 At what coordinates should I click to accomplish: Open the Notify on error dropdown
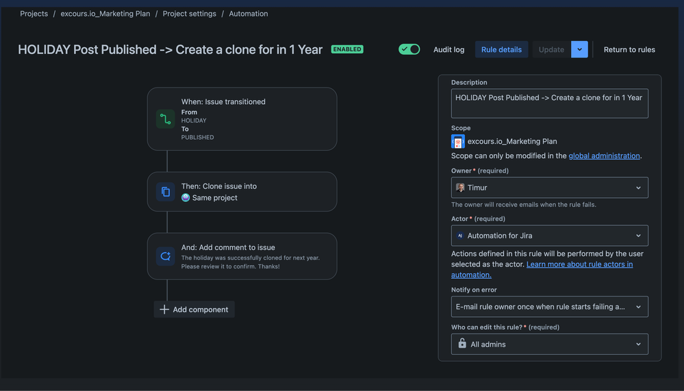[549, 307]
